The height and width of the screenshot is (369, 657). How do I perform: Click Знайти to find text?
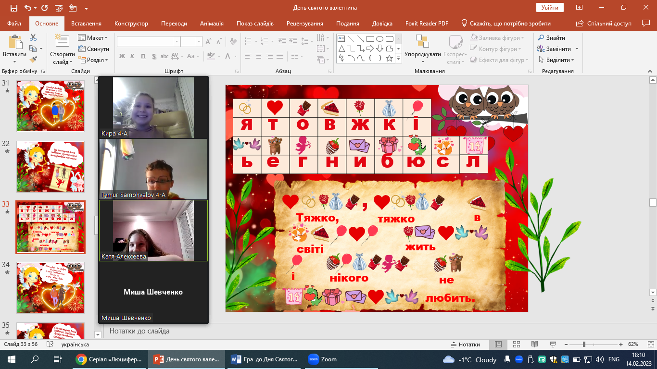(x=555, y=38)
